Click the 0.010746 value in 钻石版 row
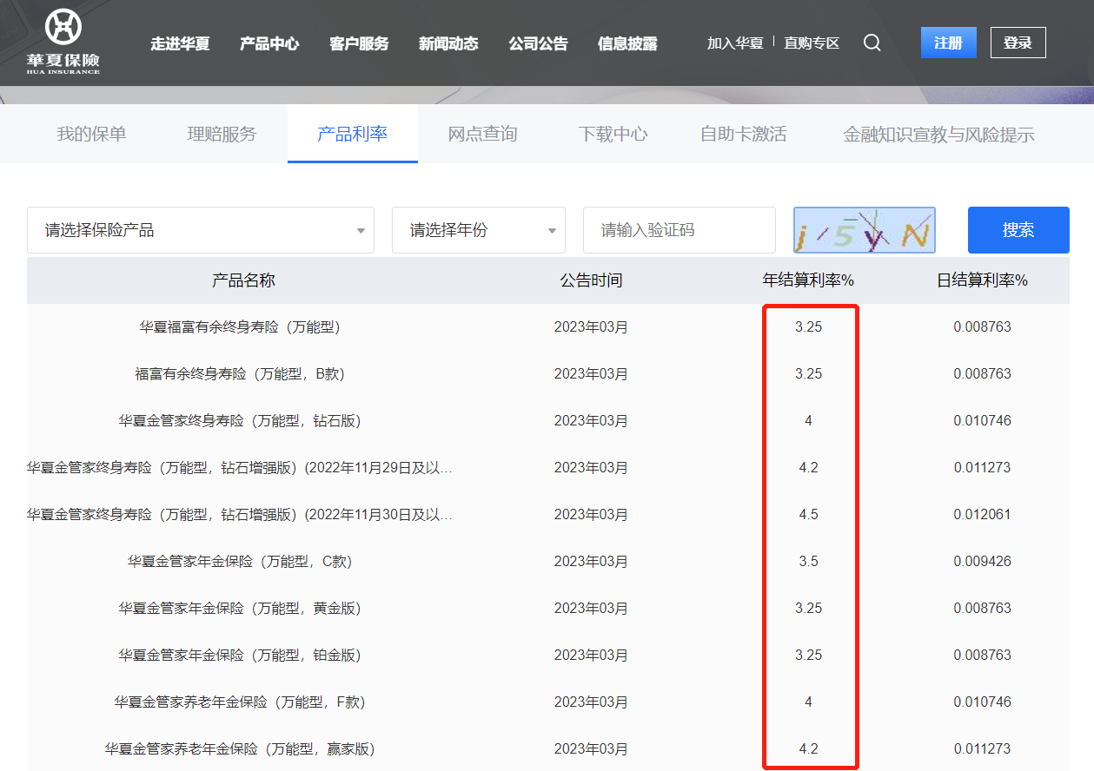This screenshot has height=771, width=1094. point(982,421)
